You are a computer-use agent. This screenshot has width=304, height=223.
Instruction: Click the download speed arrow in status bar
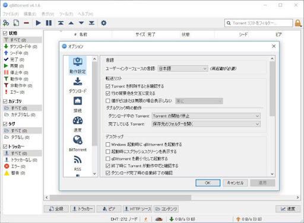click(x=172, y=219)
